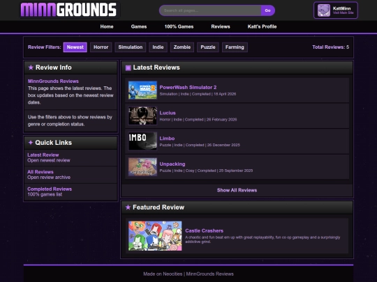377x282 pixels.
Task: Select the Puzzle review filter
Action: (x=208, y=47)
